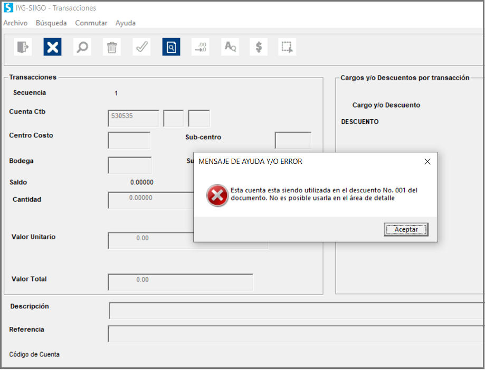Click the MENSAJE DE AYUDA Y/O ERROR title

[250, 161]
